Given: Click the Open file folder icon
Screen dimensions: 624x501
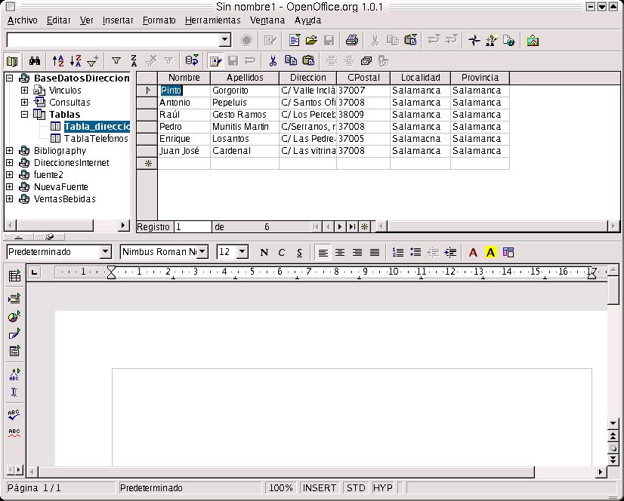Looking at the screenshot, I should [311, 41].
